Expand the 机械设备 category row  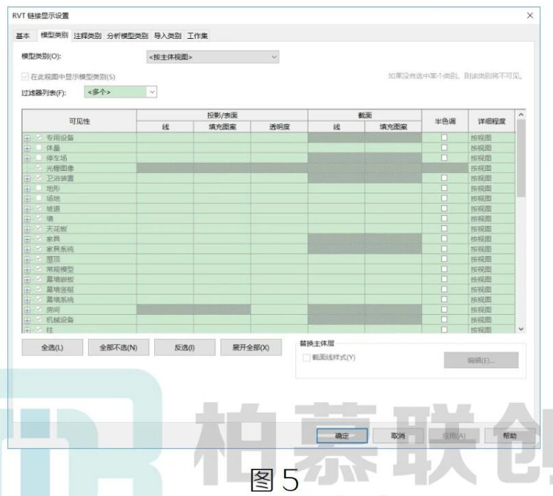pyautogui.click(x=27, y=320)
